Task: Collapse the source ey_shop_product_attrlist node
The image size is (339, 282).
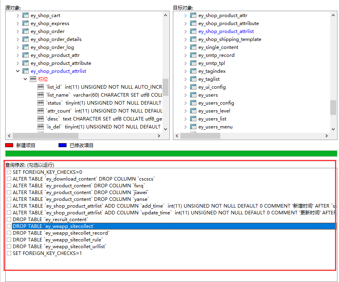Action: (x=18, y=71)
